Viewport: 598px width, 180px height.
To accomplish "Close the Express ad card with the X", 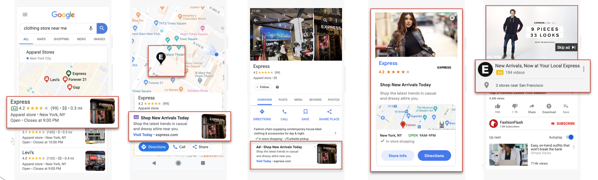I will pyautogui.click(x=452, y=18).
